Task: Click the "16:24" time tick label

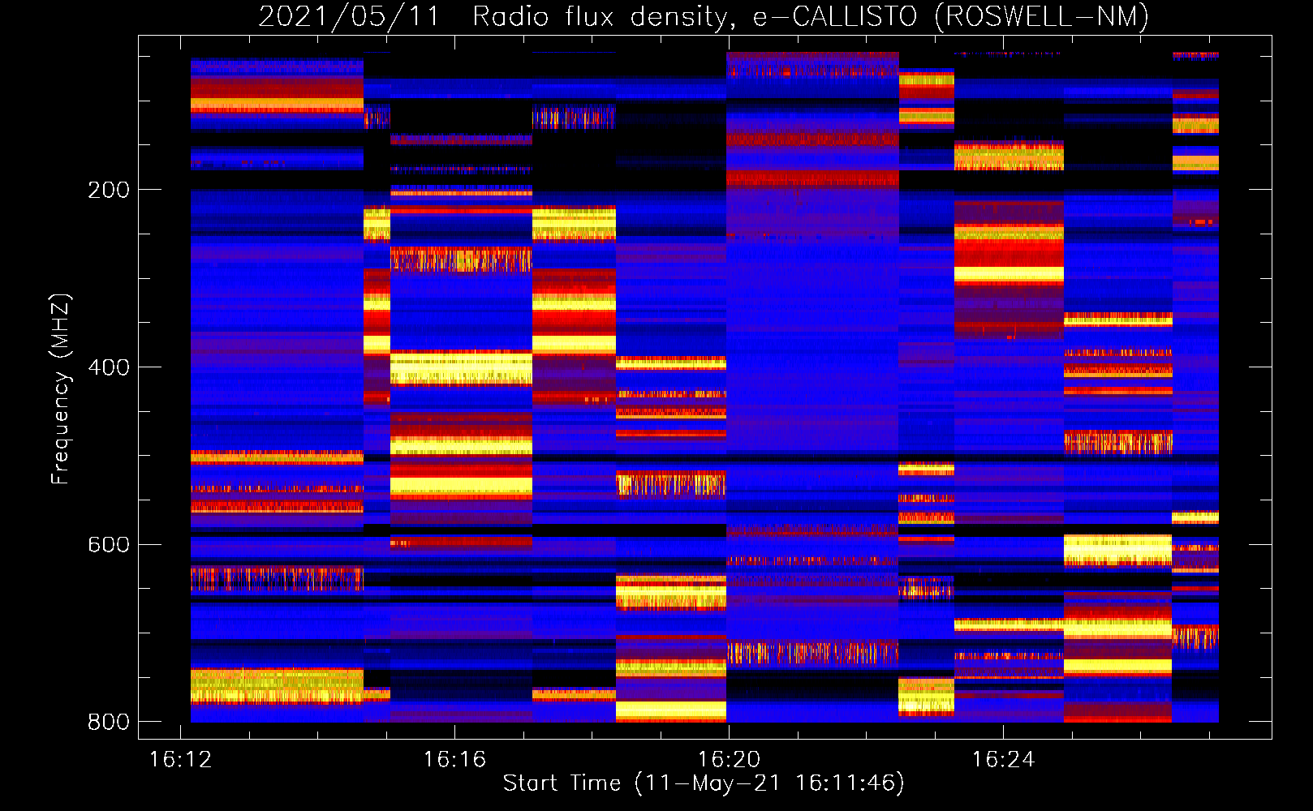Action: point(1003,759)
